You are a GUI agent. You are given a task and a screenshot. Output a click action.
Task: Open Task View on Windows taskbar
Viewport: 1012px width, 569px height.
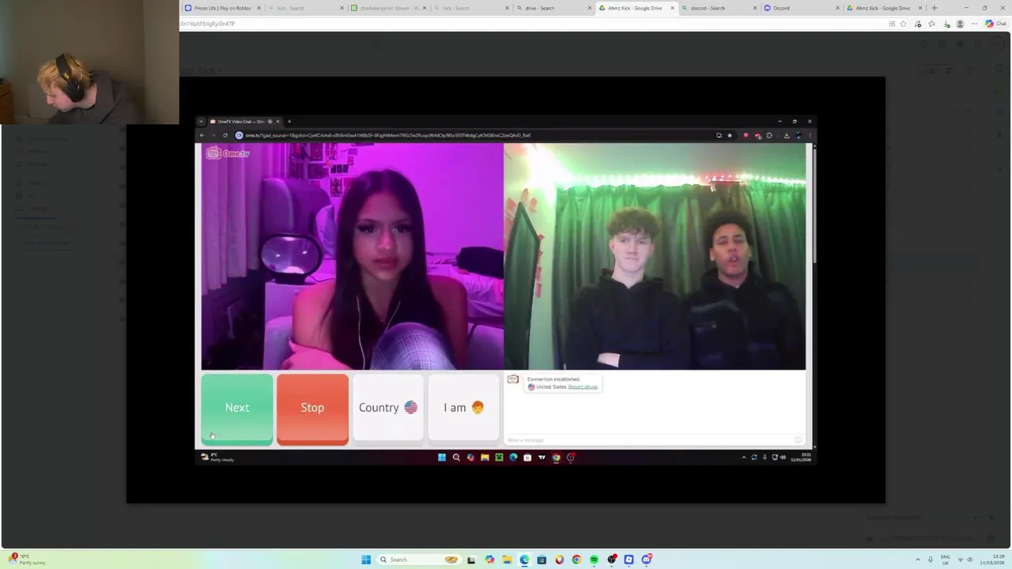[x=471, y=560]
